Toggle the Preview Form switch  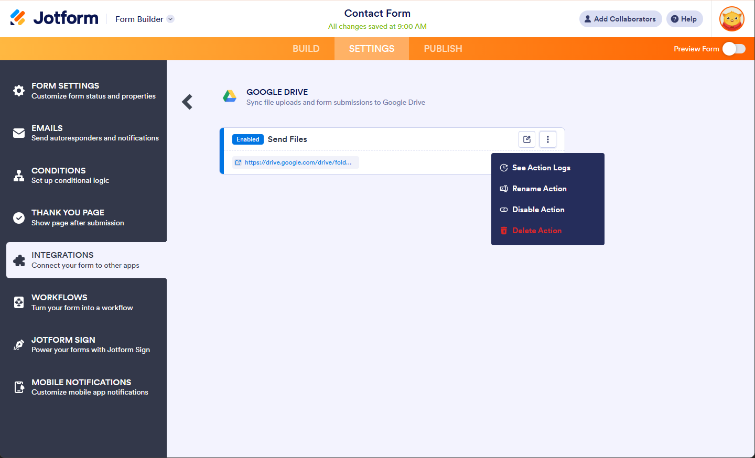[734, 49]
